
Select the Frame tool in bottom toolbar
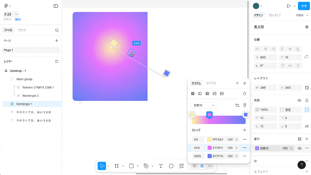point(116,166)
